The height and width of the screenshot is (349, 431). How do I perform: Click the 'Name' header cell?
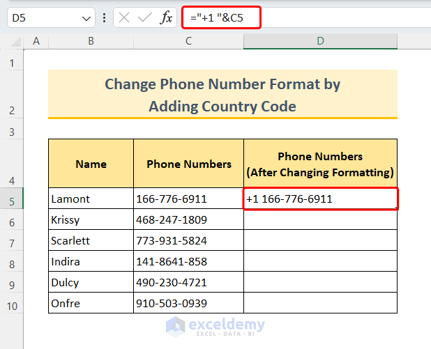91,164
